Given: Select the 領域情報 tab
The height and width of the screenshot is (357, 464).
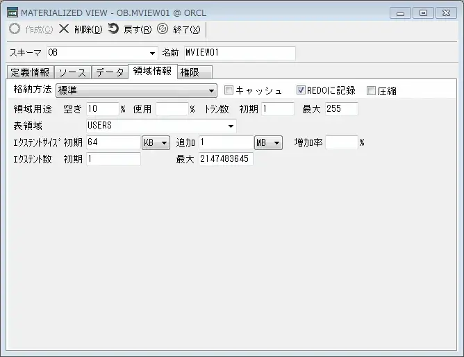Looking at the screenshot, I should pos(152,72).
